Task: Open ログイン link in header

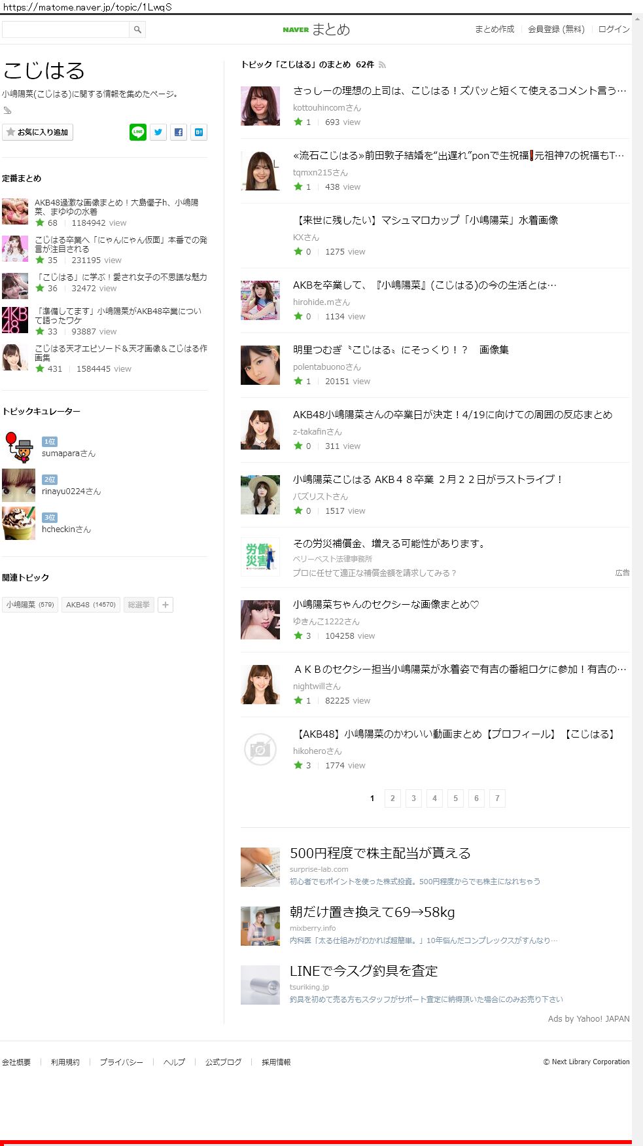Action: pyautogui.click(x=614, y=29)
